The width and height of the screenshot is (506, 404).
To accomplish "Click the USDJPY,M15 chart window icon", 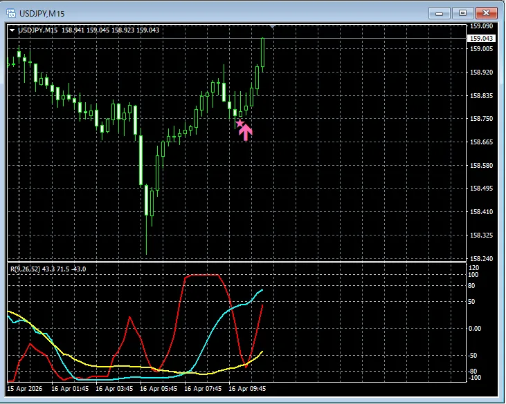I will pos(11,14).
